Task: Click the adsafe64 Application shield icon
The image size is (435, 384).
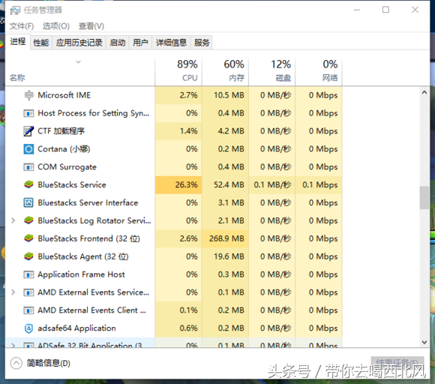Action: (x=28, y=328)
